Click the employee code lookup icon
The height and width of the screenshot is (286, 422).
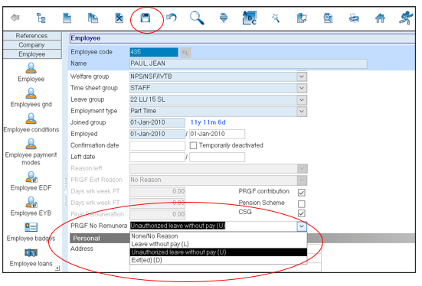click(185, 53)
